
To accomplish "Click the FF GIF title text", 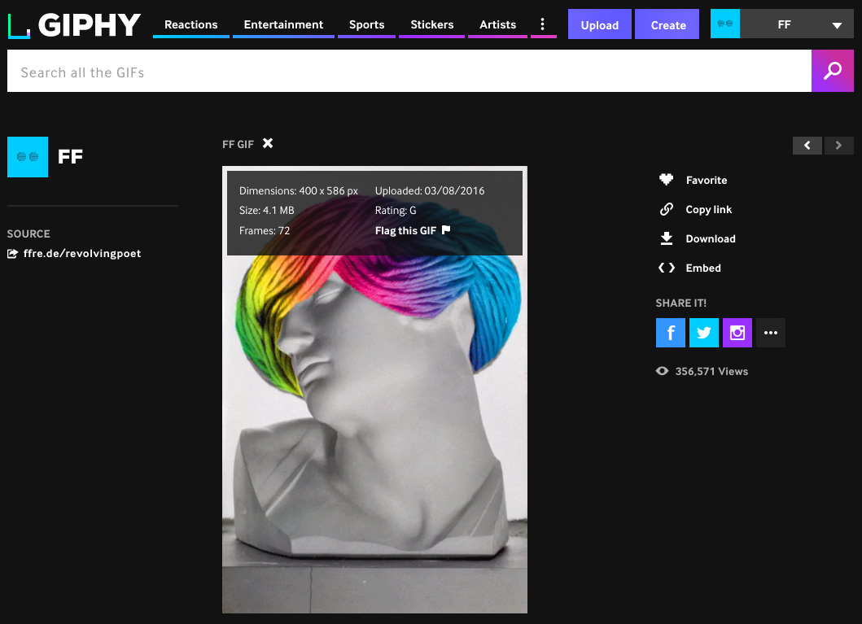I will (238, 145).
